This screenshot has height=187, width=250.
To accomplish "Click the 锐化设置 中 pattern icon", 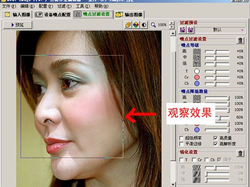I will click(x=196, y=174).
